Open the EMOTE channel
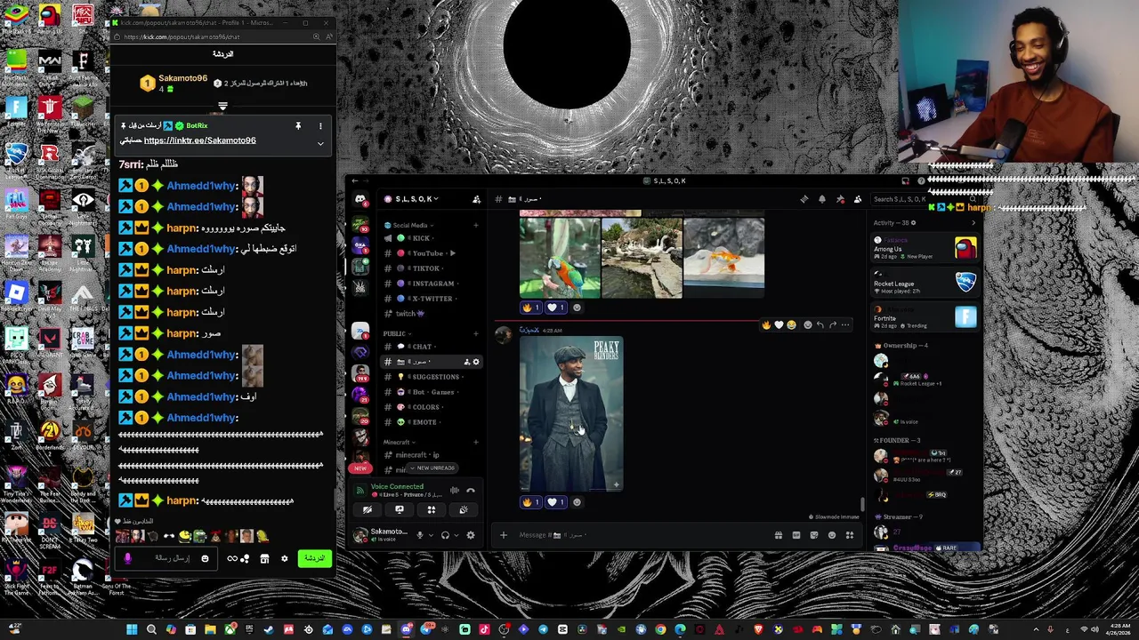The image size is (1139, 640). click(432, 422)
